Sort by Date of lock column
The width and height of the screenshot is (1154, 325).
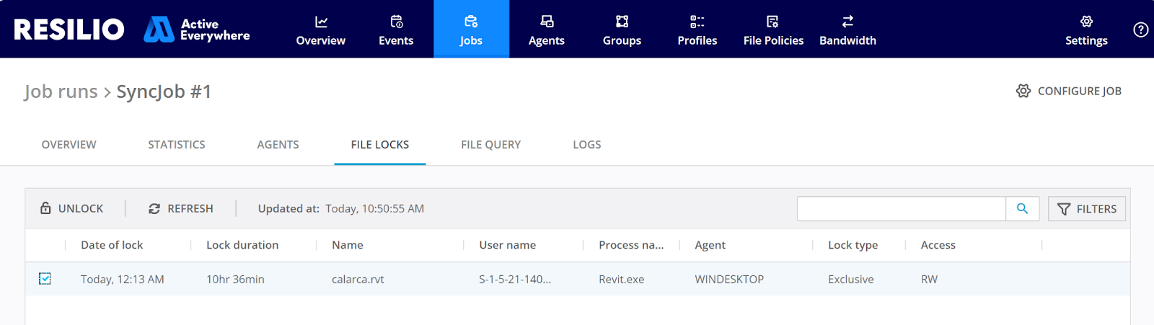point(112,245)
